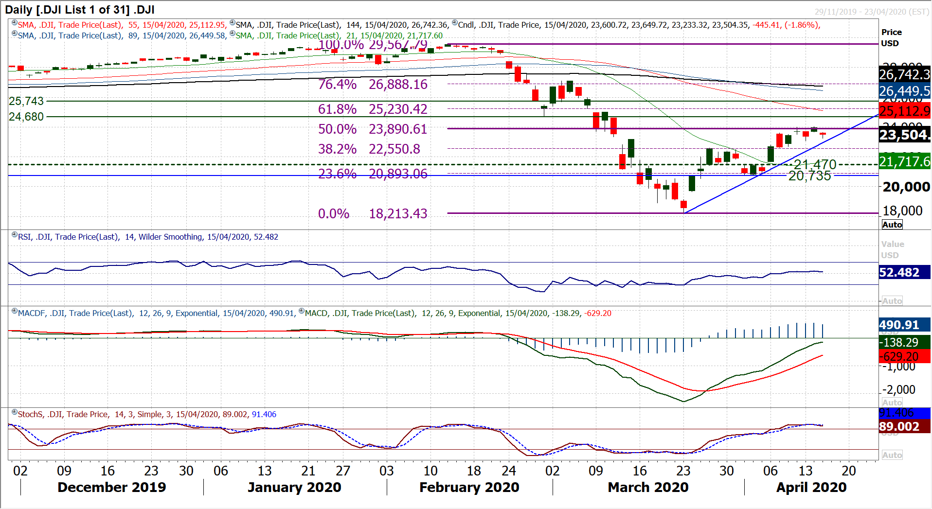Screen dimensions: 932x509
Task: Click the icon beside the MACDF histogram label
Action: (x=15, y=311)
